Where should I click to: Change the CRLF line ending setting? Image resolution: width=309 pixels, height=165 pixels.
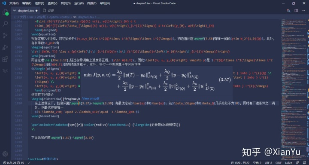[279, 163]
